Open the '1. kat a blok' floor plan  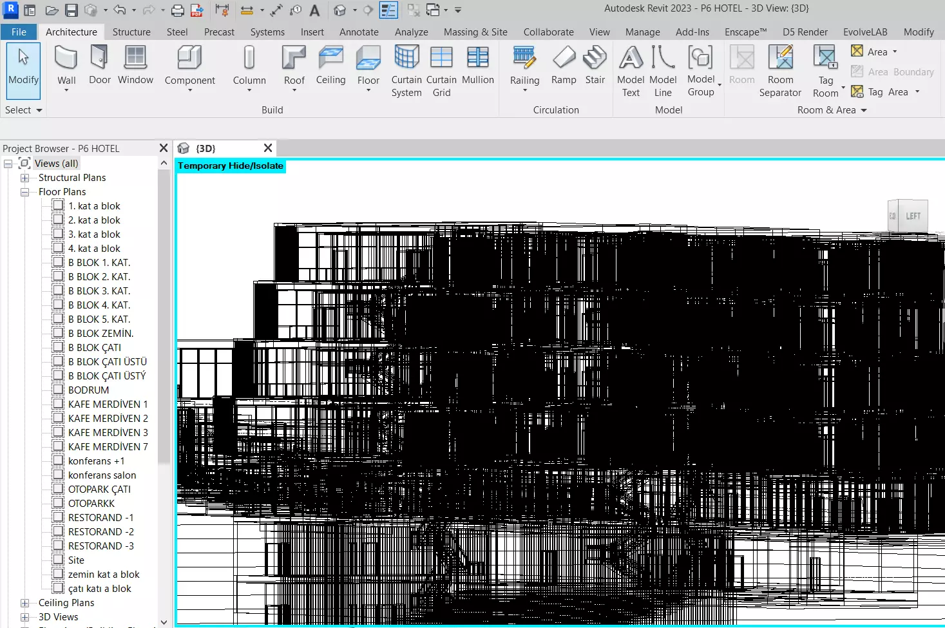[x=94, y=206]
